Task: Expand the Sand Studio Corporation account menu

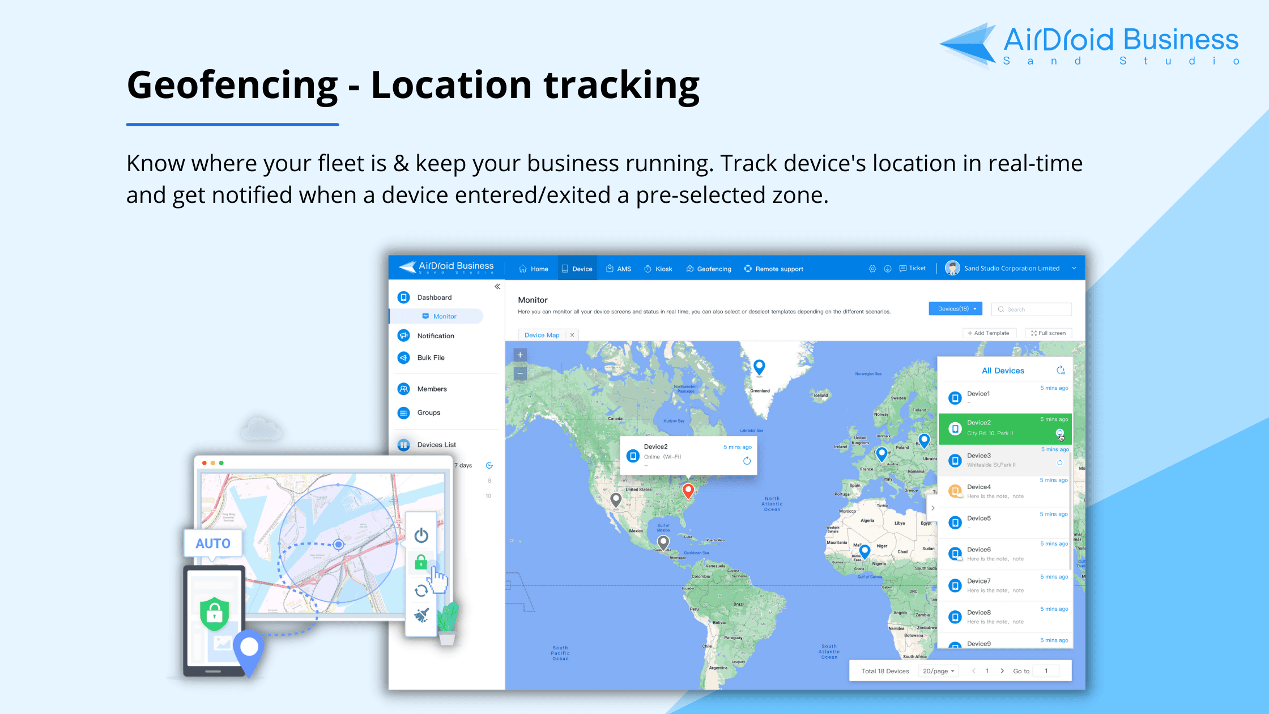Action: [1074, 269]
